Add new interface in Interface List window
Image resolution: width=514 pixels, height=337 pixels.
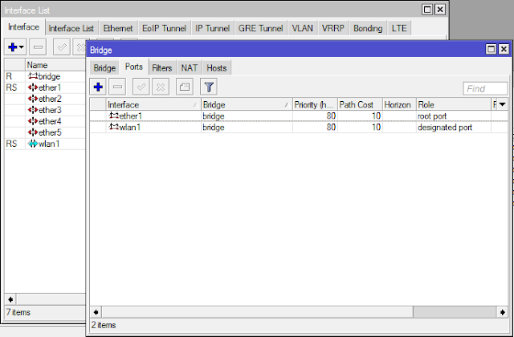click(x=15, y=47)
